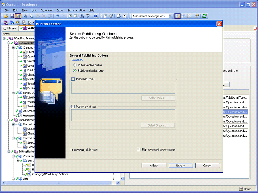Click the Find binoculars icon
Screen dimensions: 258x193
point(82,16)
